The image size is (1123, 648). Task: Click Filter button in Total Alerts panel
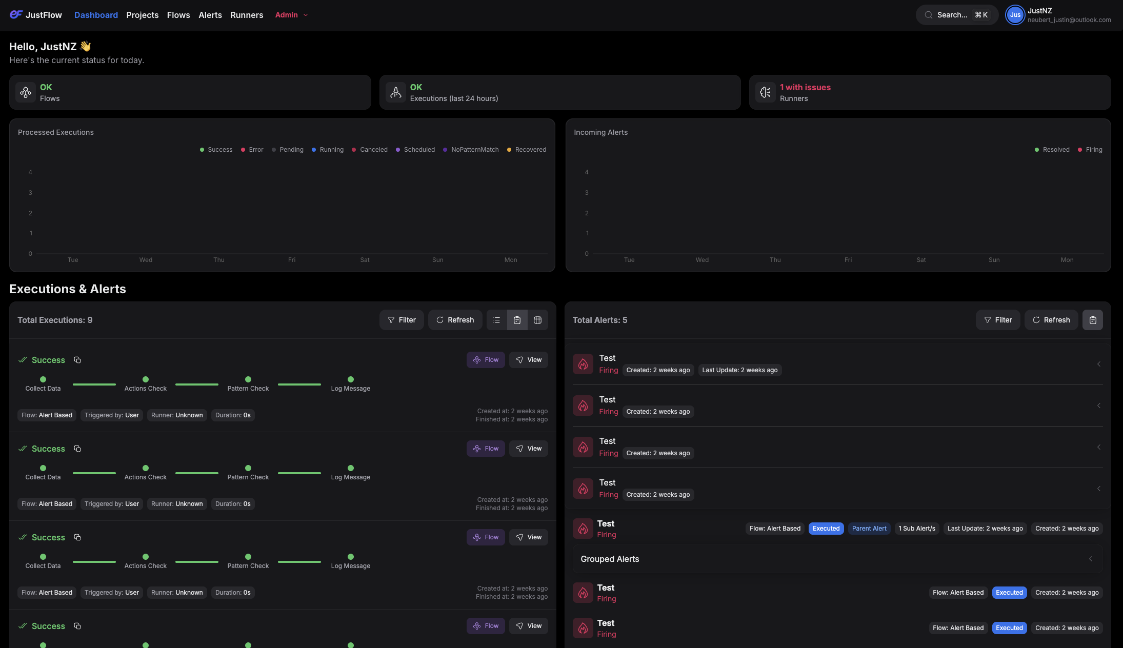point(997,320)
